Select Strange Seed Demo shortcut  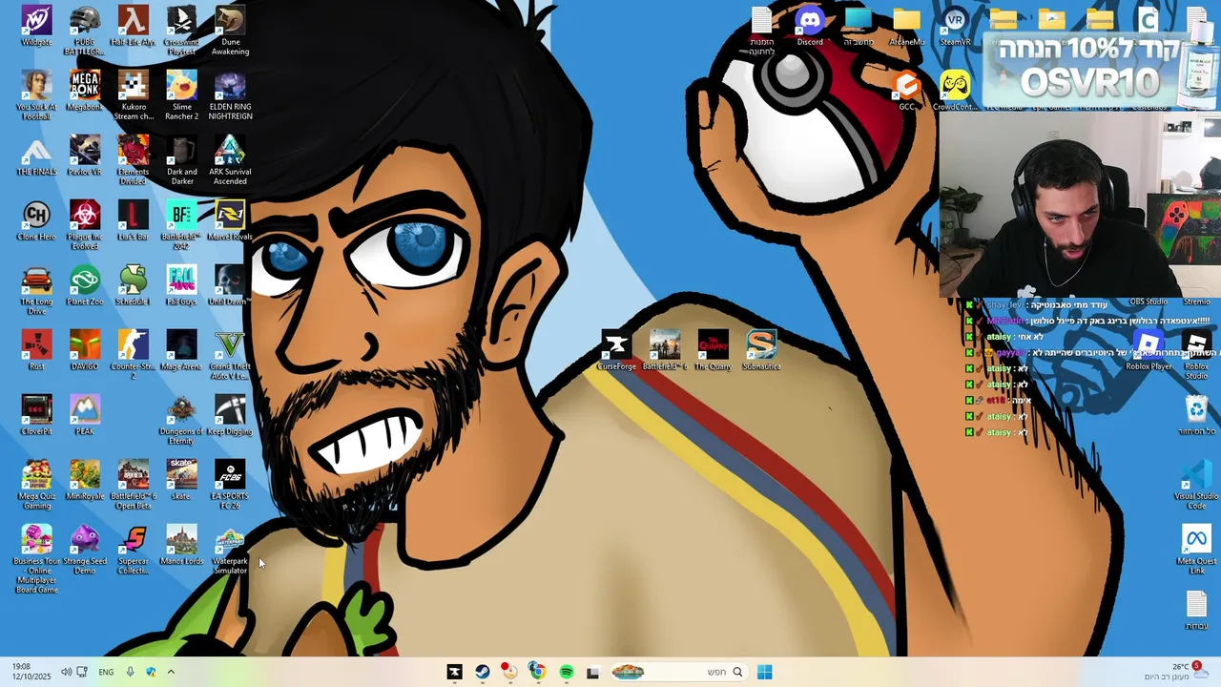[x=85, y=549]
